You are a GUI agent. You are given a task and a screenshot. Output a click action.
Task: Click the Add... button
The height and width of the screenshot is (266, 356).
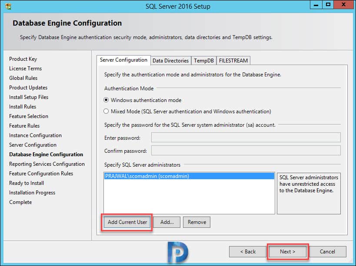167,222
